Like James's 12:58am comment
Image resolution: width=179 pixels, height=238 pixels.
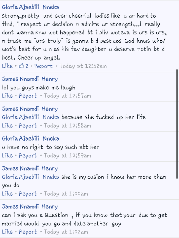(x=7, y=125)
